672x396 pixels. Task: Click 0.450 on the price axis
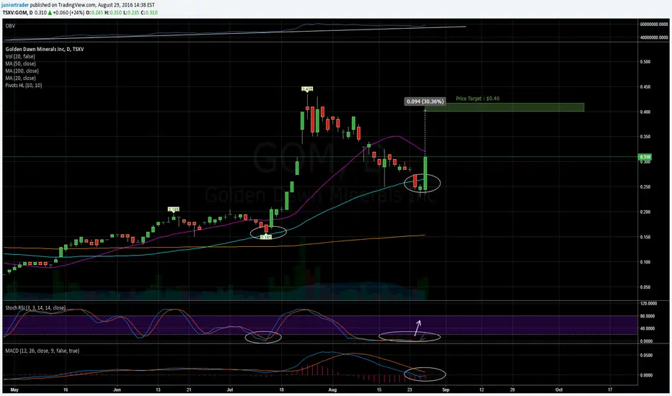[x=645, y=87]
